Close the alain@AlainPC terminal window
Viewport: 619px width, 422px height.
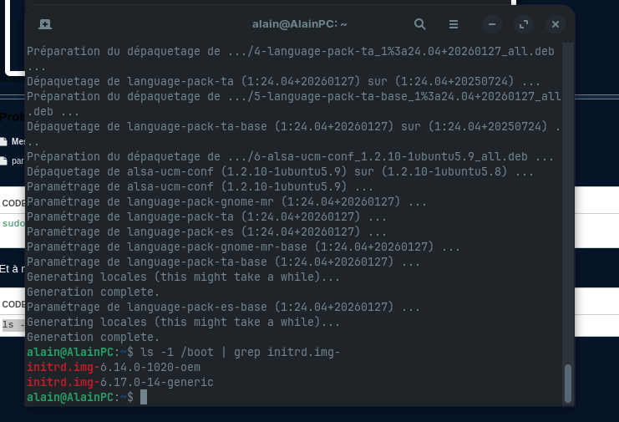tap(555, 24)
